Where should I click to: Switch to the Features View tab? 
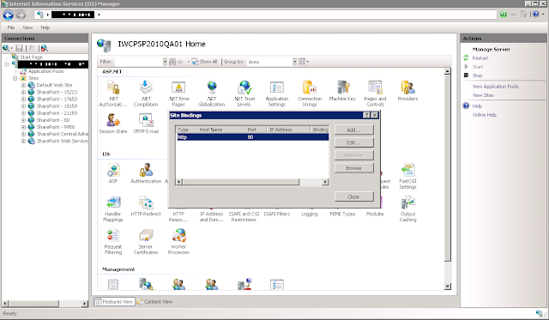point(114,301)
